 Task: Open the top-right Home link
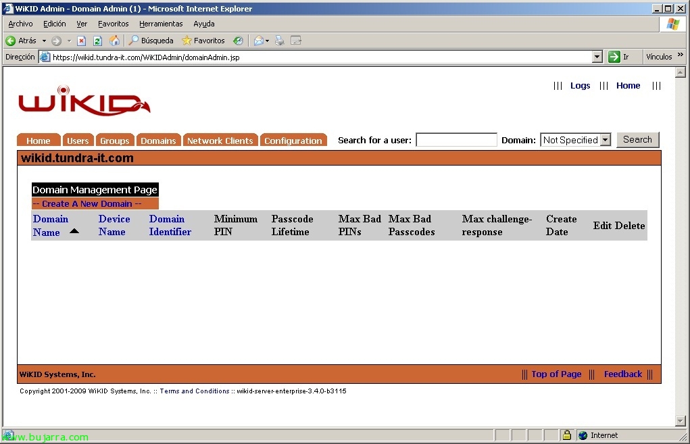coord(628,85)
